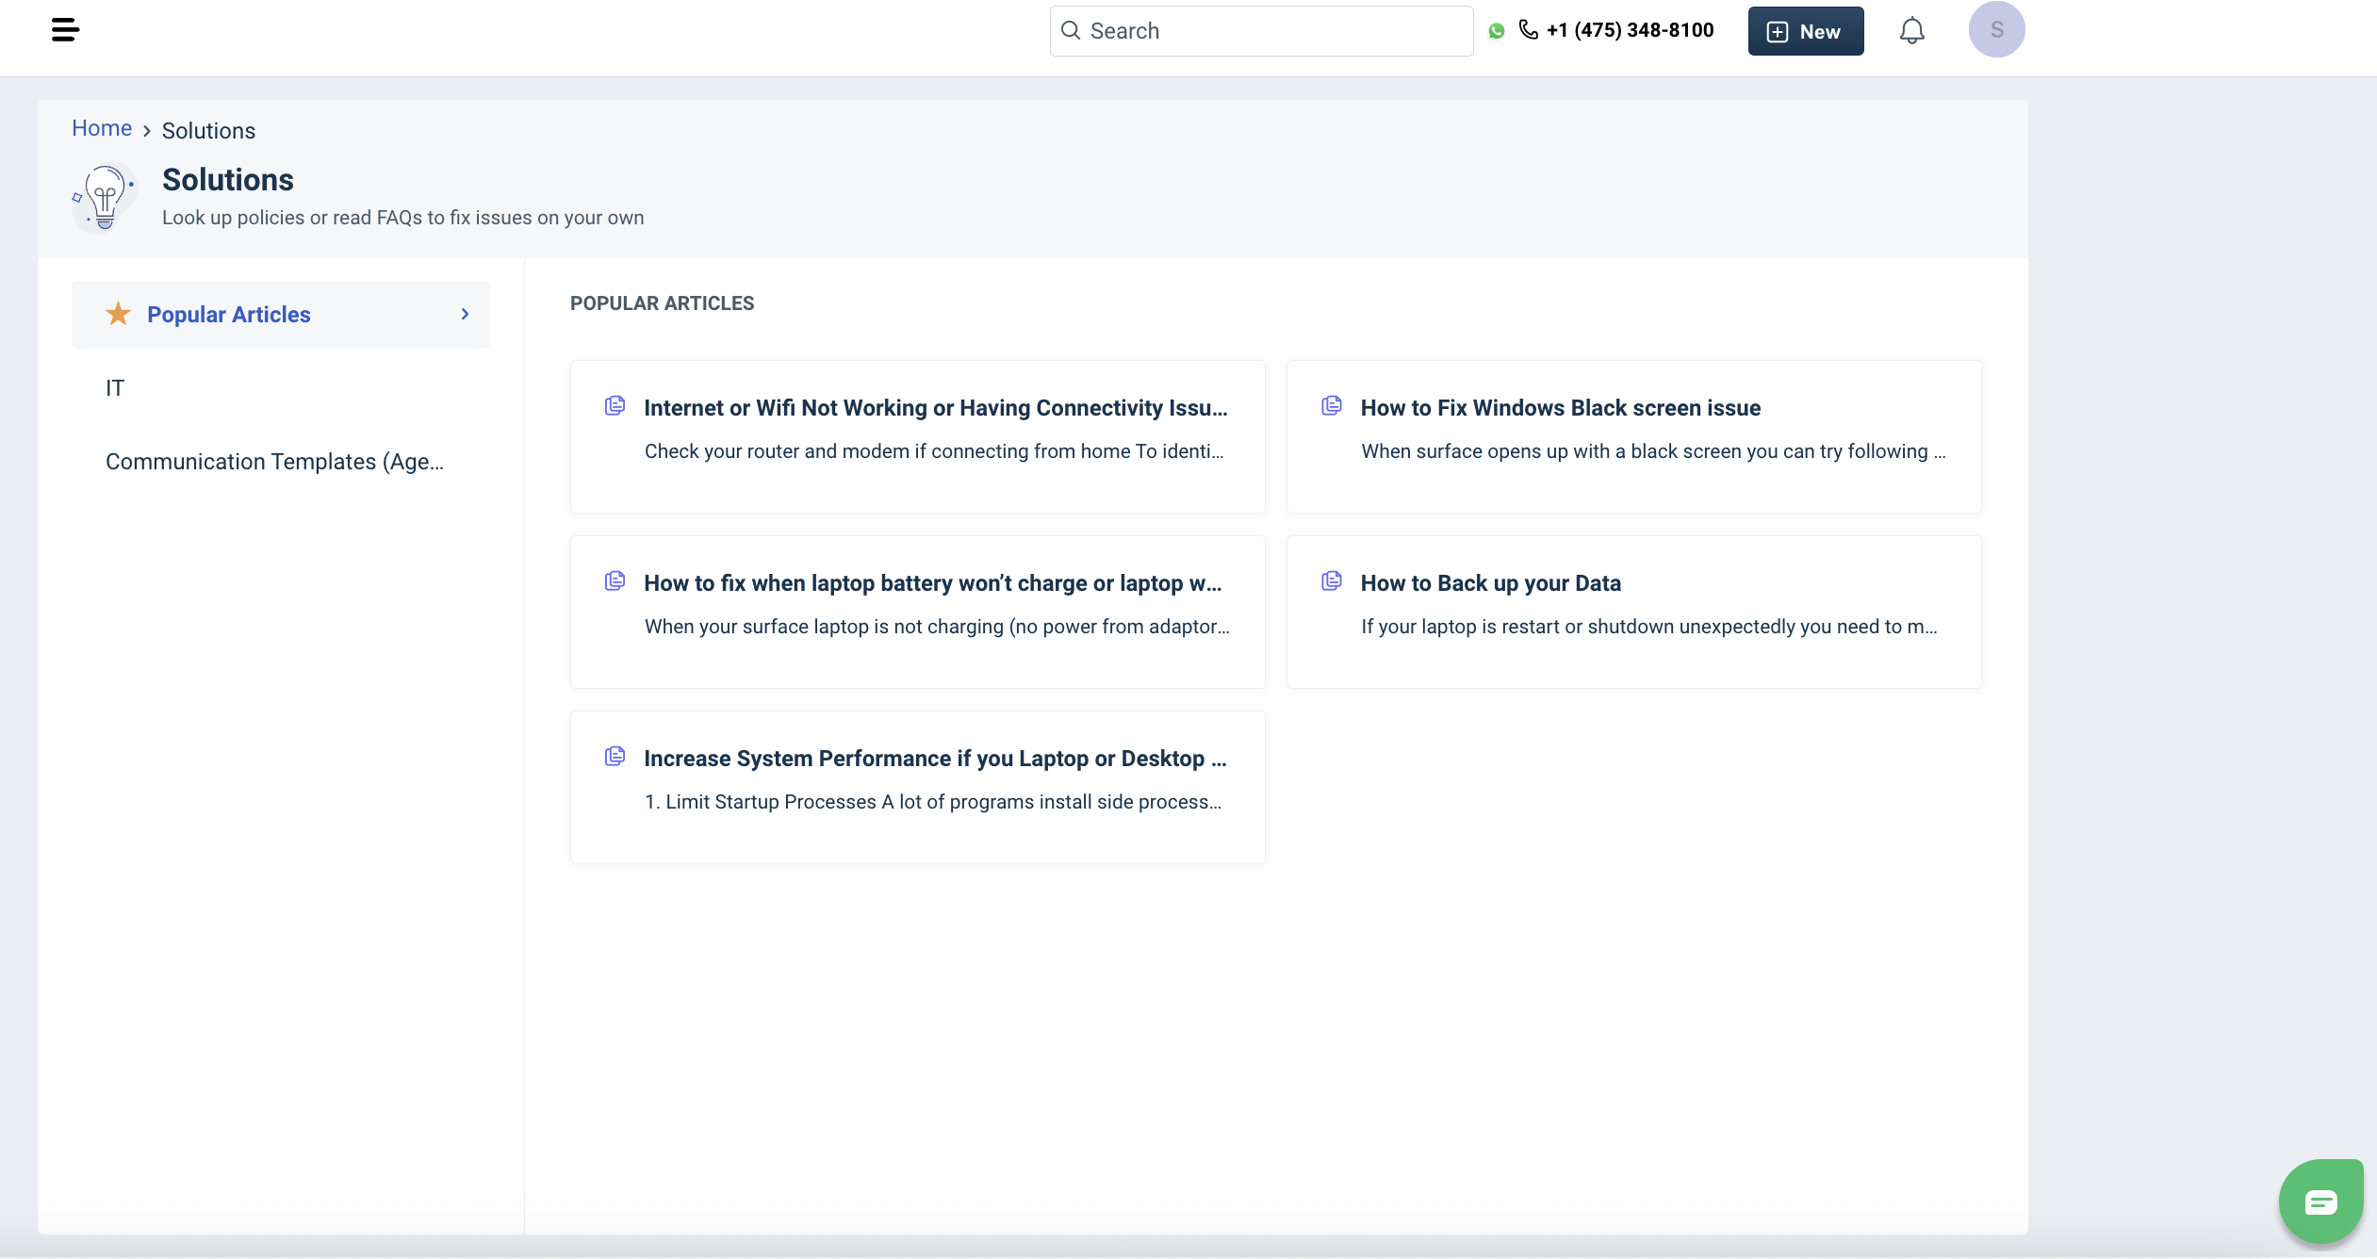Open the green chat widget
Screen dimensions: 2377x1259
(2320, 1202)
